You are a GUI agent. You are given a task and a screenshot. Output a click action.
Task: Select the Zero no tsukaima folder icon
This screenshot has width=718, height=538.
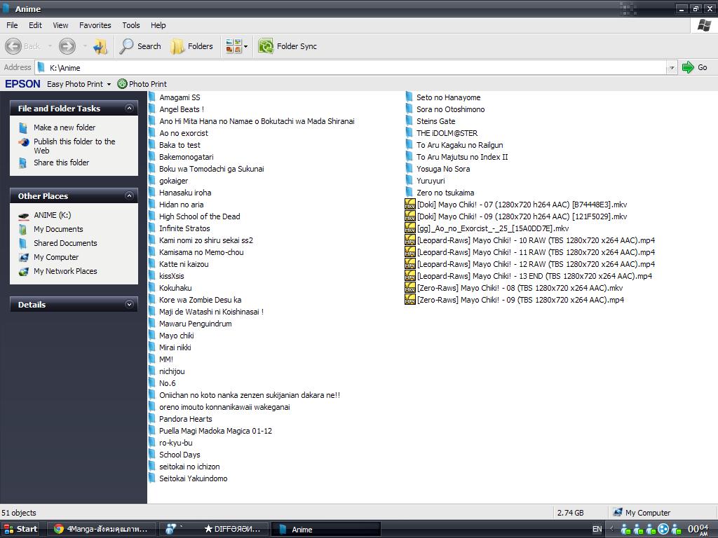(409, 193)
